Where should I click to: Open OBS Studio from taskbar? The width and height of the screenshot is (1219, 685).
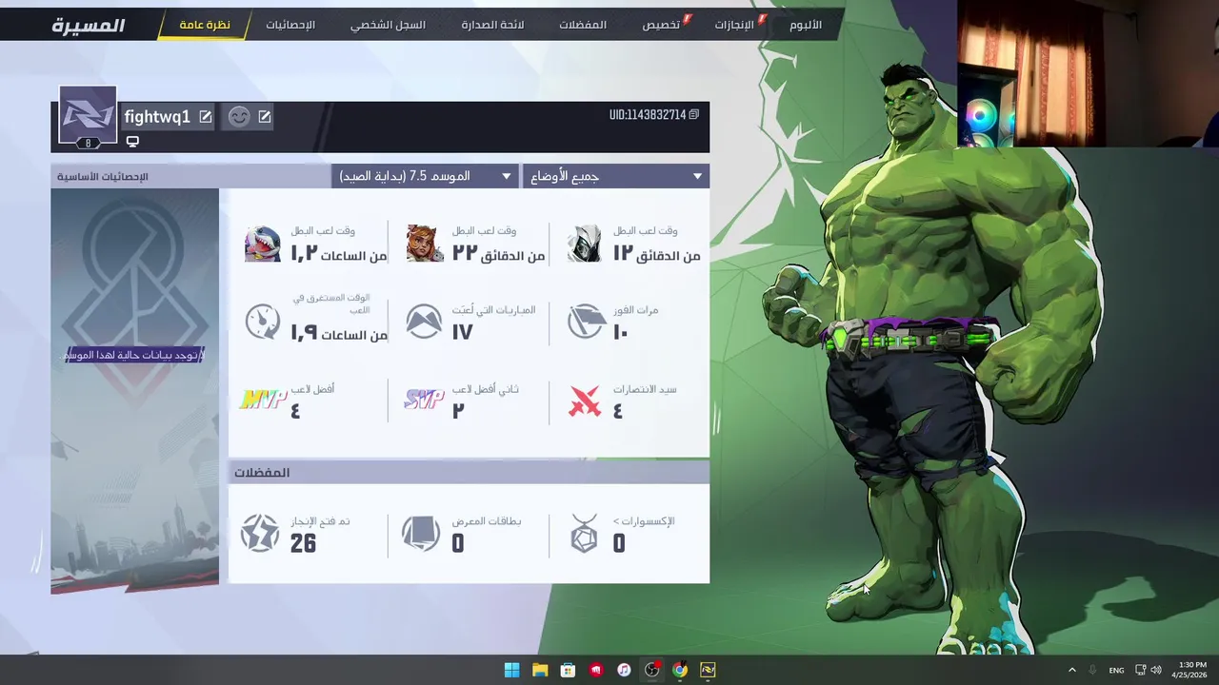tap(651, 670)
